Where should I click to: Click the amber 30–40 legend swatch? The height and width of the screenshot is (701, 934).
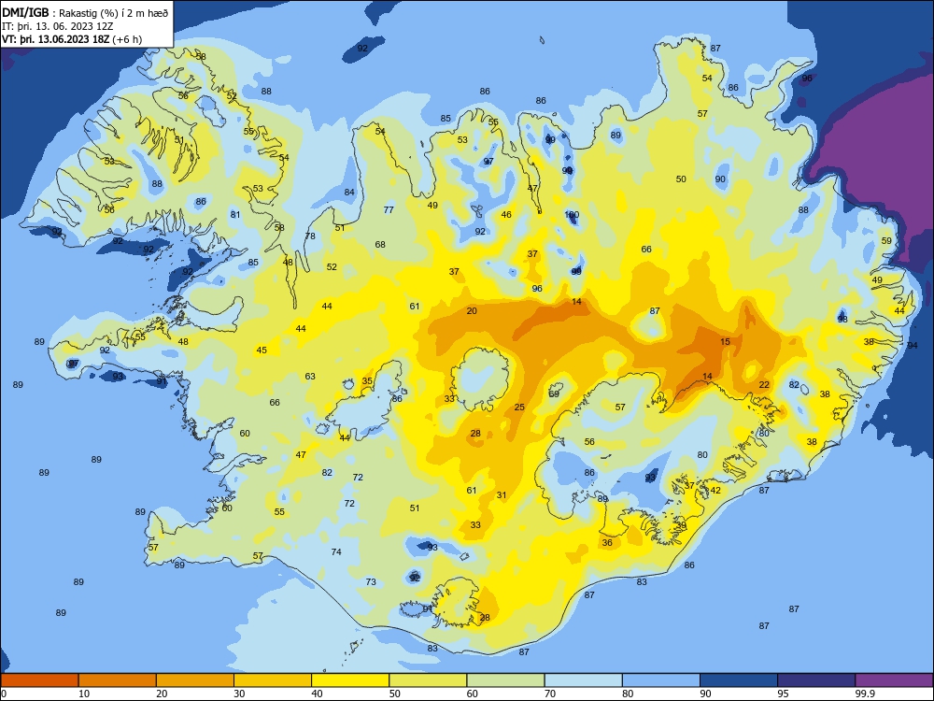[x=273, y=680]
